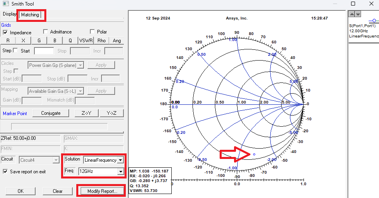The width and height of the screenshot is (379, 198).
Task: Open the Power Gain Gp circles dropdown
Action: (81, 65)
